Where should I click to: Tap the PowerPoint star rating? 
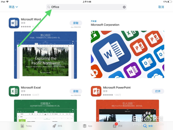click(x=108, y=95)
